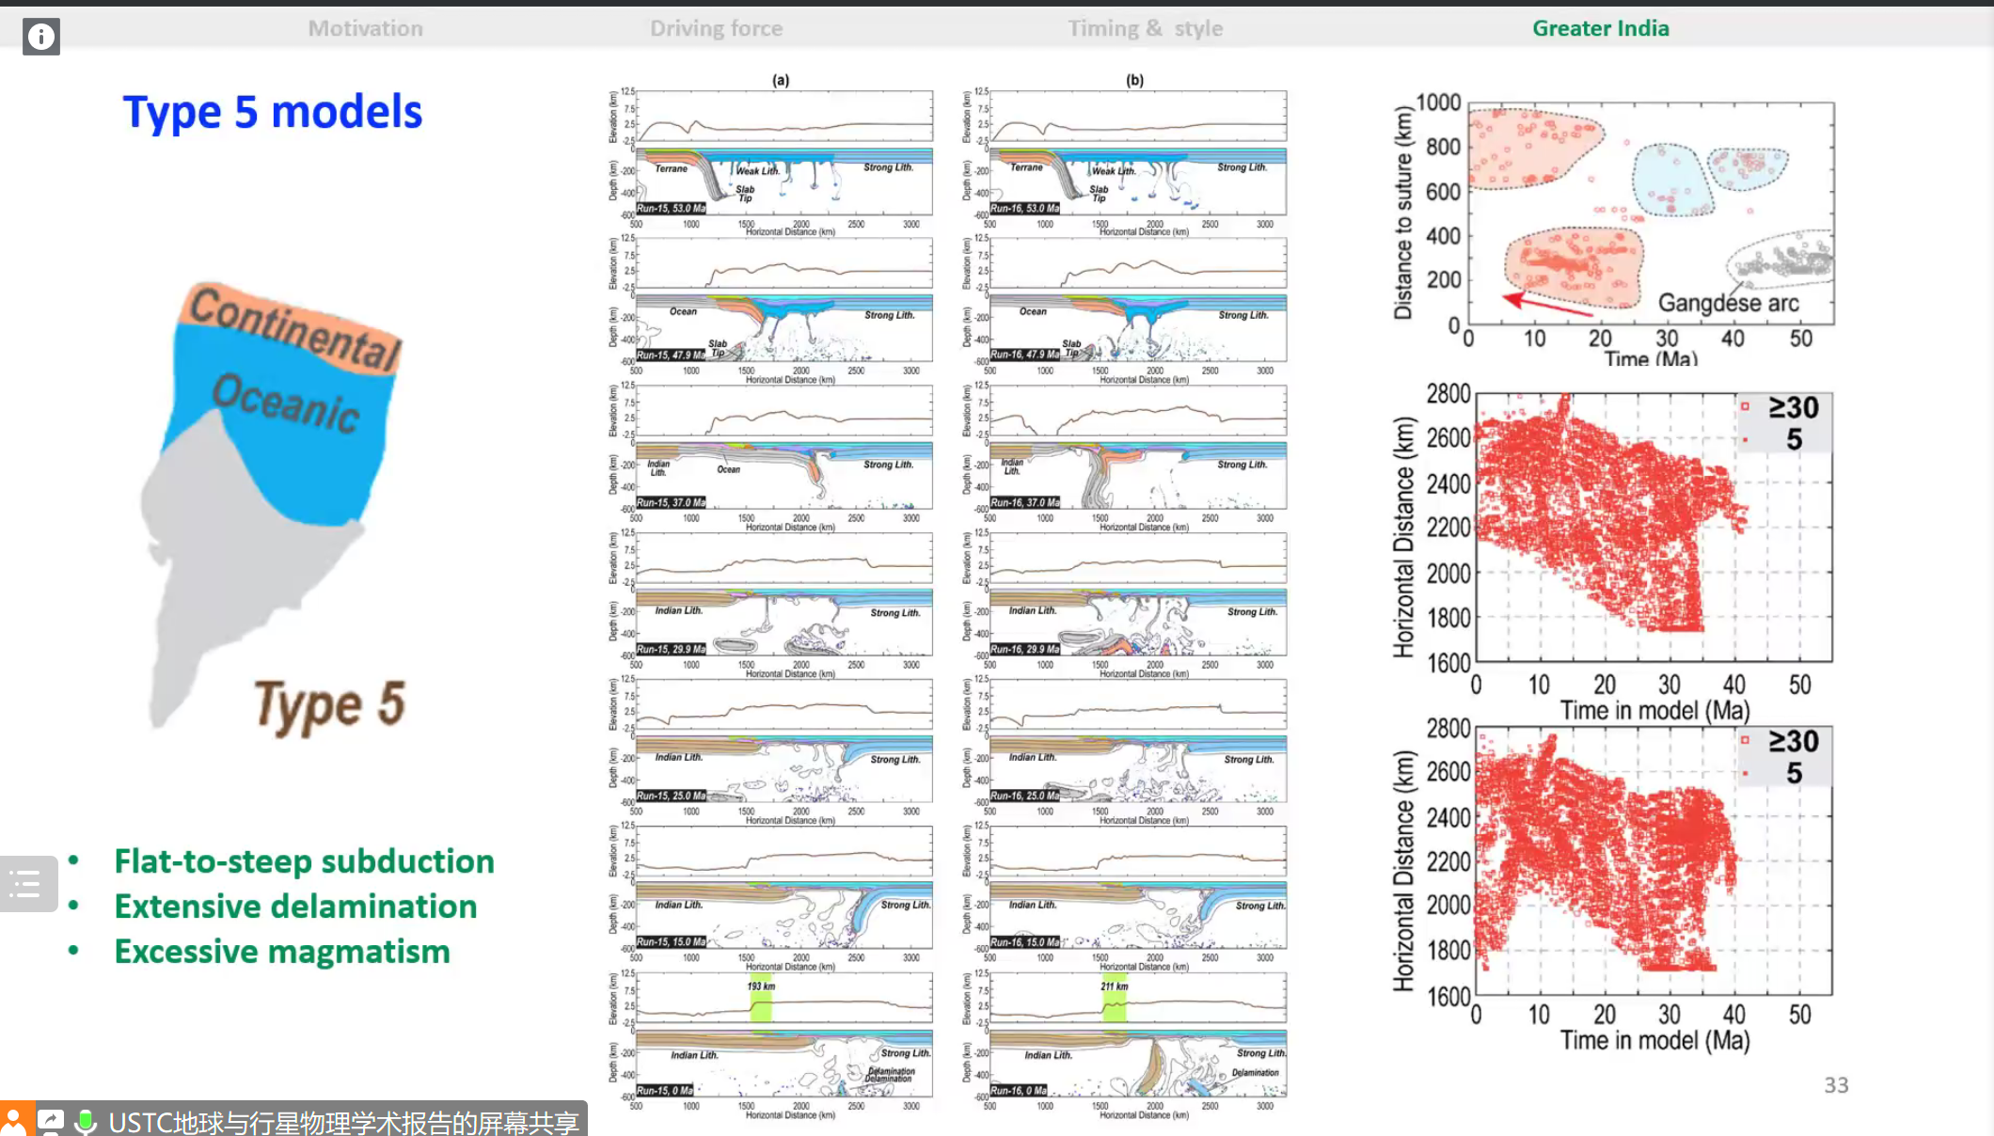Click the green microphone icon
Image resolution: width=1994 pixels, height=1136 pixels.
[86, 1121]
